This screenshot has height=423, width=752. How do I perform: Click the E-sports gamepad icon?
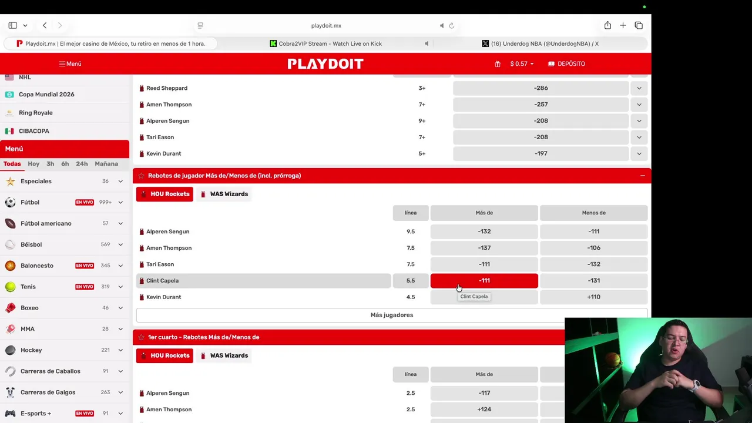tap(10, 413)
